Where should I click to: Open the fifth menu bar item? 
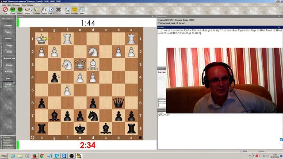[30, 5]
